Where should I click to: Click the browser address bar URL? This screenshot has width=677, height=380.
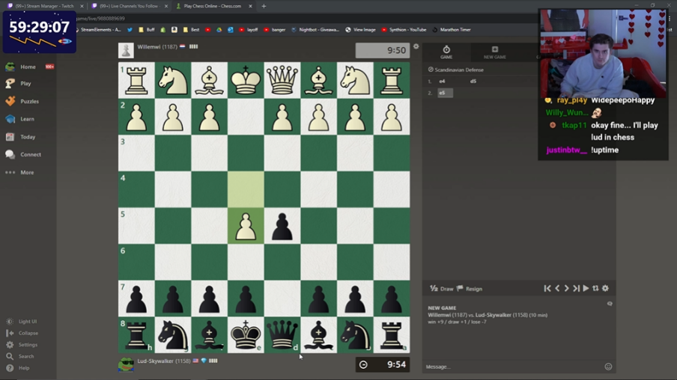point(100,19)
